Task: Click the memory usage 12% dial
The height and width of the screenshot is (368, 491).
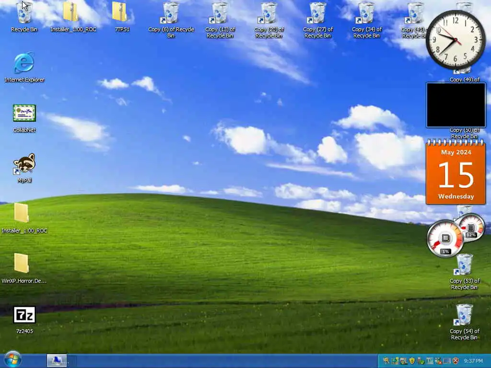Action: 471,228
